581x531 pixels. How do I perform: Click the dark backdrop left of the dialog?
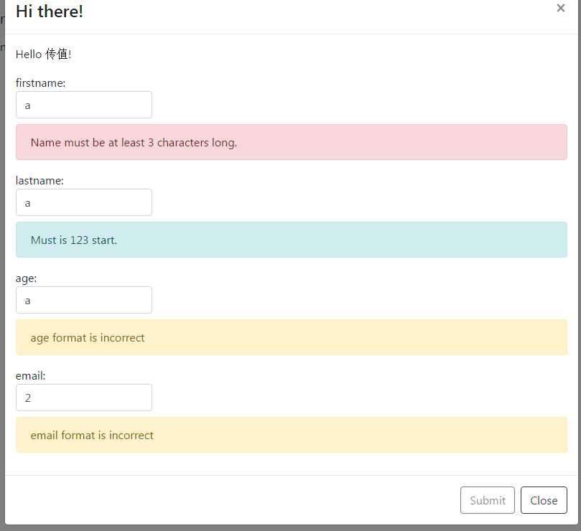(2, 259)
